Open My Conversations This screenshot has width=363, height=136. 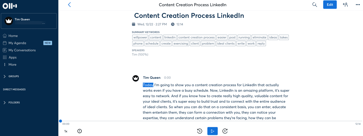tap(22, 50)
